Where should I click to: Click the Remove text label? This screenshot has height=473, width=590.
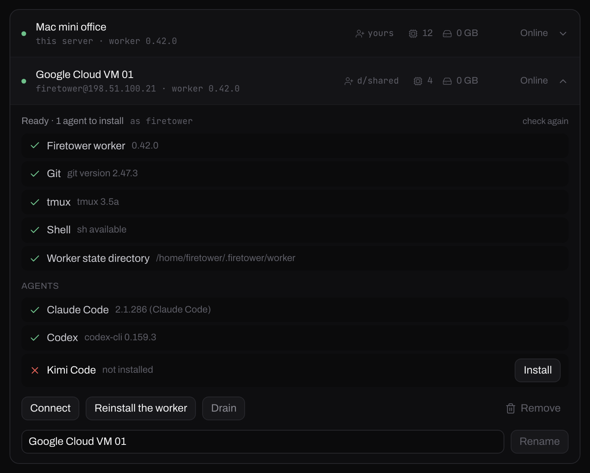click(540, 408)
